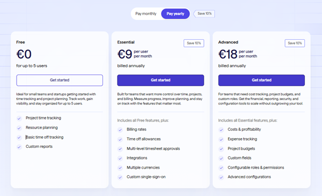Click the 'Custom fields' feature text
322x196 pixels.
(x=239, y=158)
